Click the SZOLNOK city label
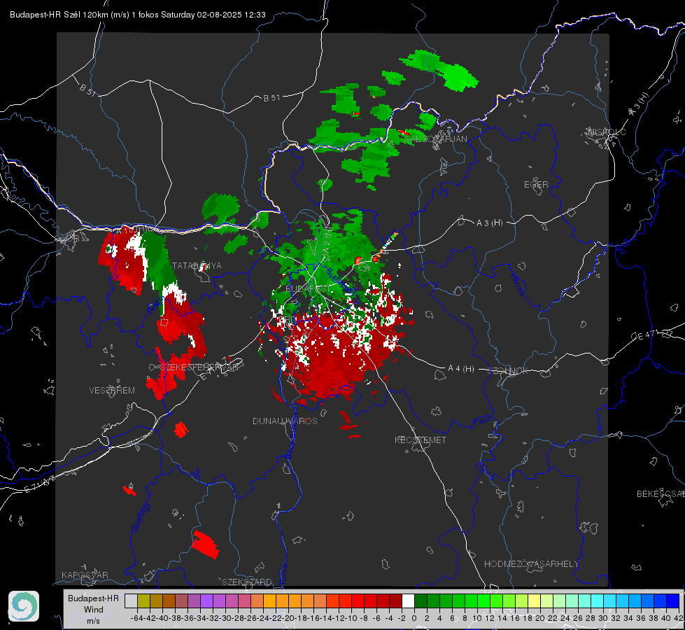 [x=508, y=371]
